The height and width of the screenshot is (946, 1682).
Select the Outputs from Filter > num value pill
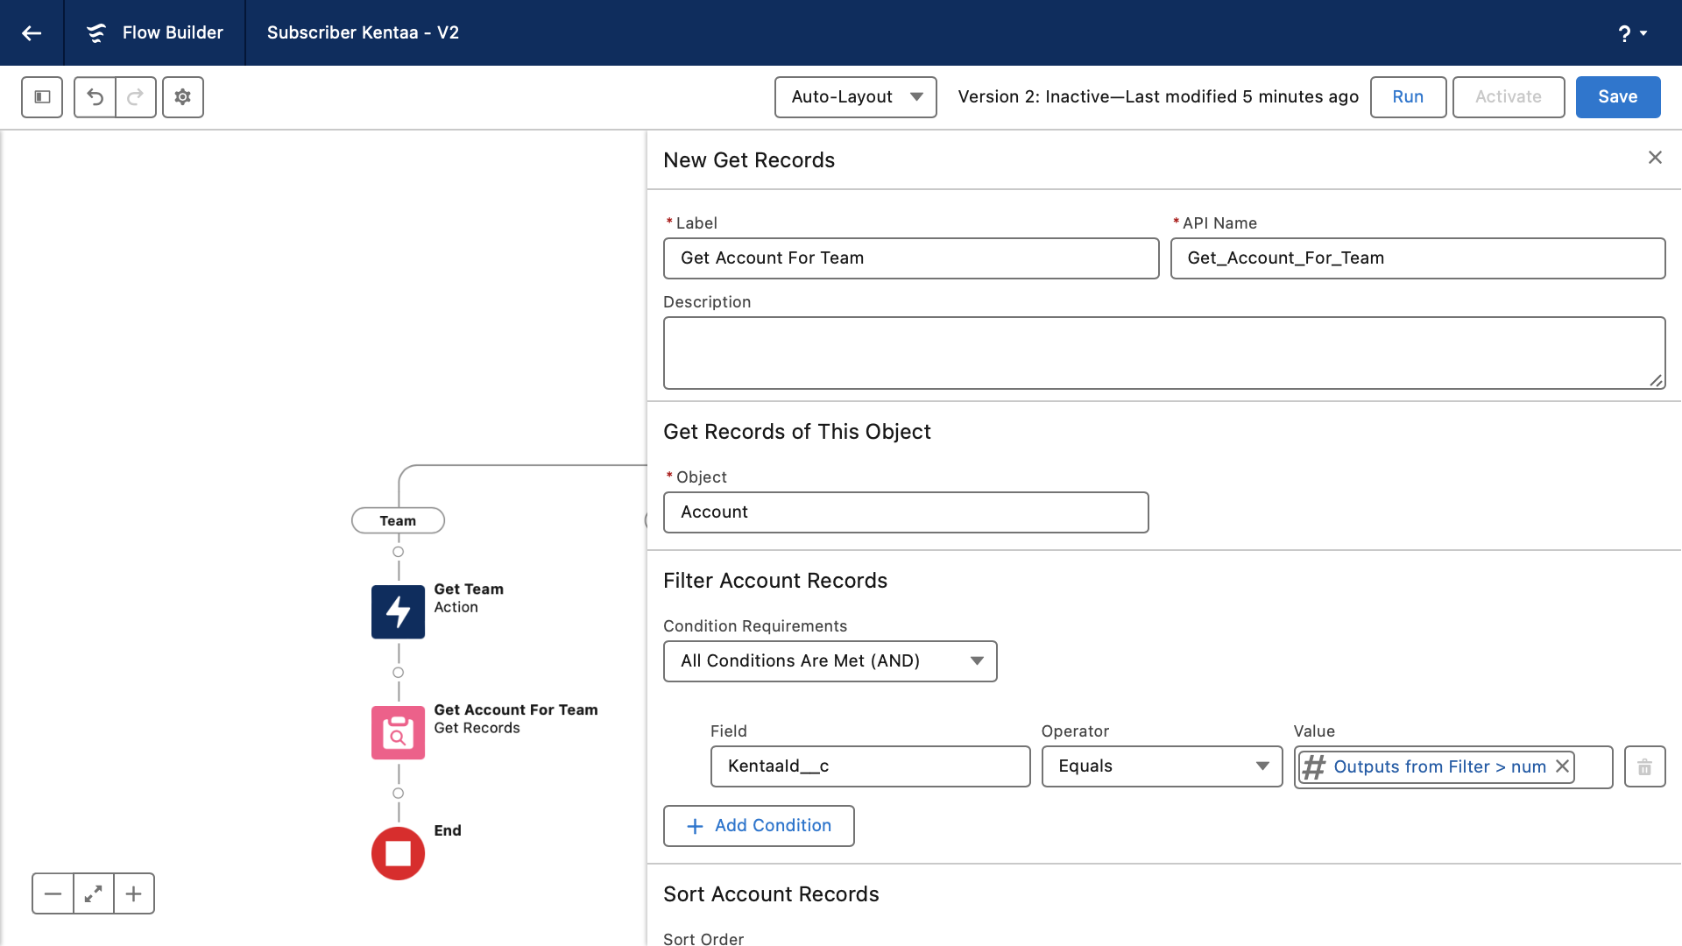[1437, 767]
